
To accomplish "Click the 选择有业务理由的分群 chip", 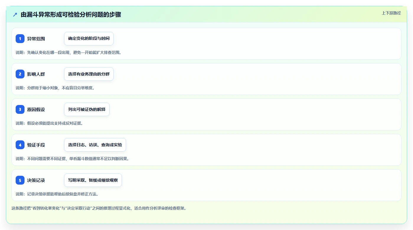I will (89, 74).
